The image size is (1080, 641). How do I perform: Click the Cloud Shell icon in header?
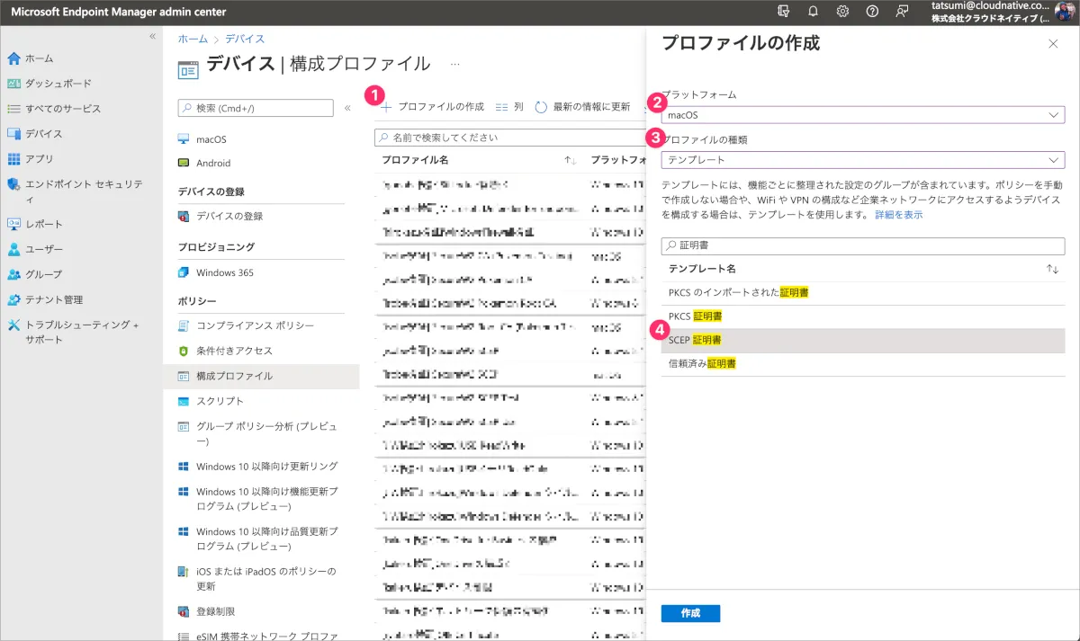783,12
